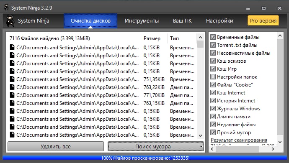Click the file list scroll up arrow
The height and width of the screenshot is (163, 289).
200,37
